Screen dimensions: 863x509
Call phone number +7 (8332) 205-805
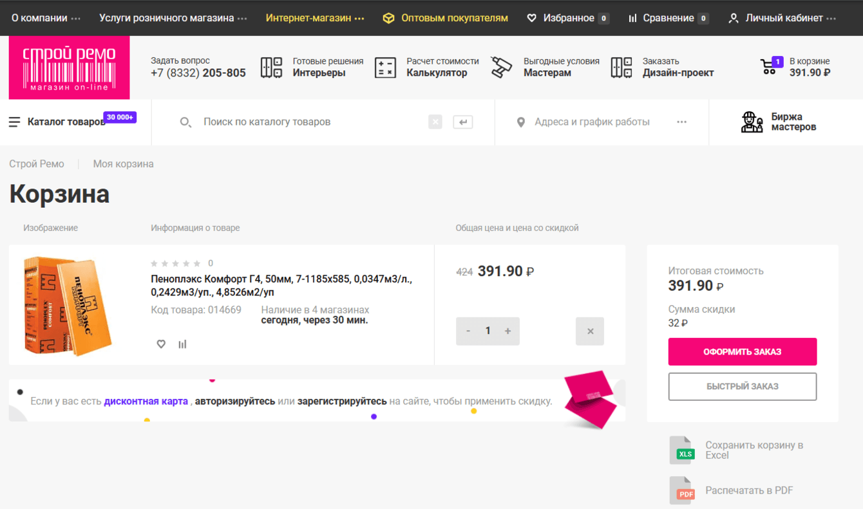(198, 73)
